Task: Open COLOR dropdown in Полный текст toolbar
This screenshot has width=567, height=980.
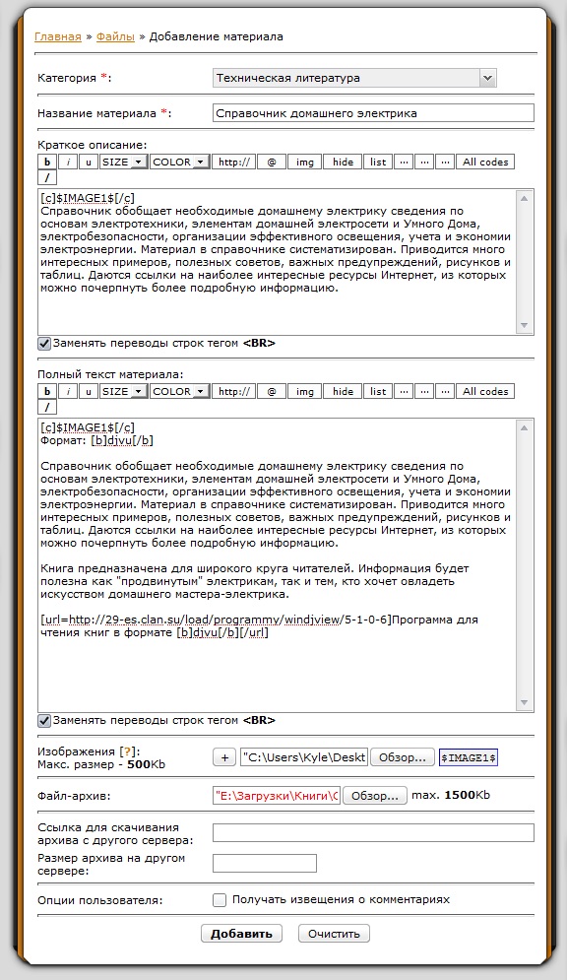Action: [179, 391]
